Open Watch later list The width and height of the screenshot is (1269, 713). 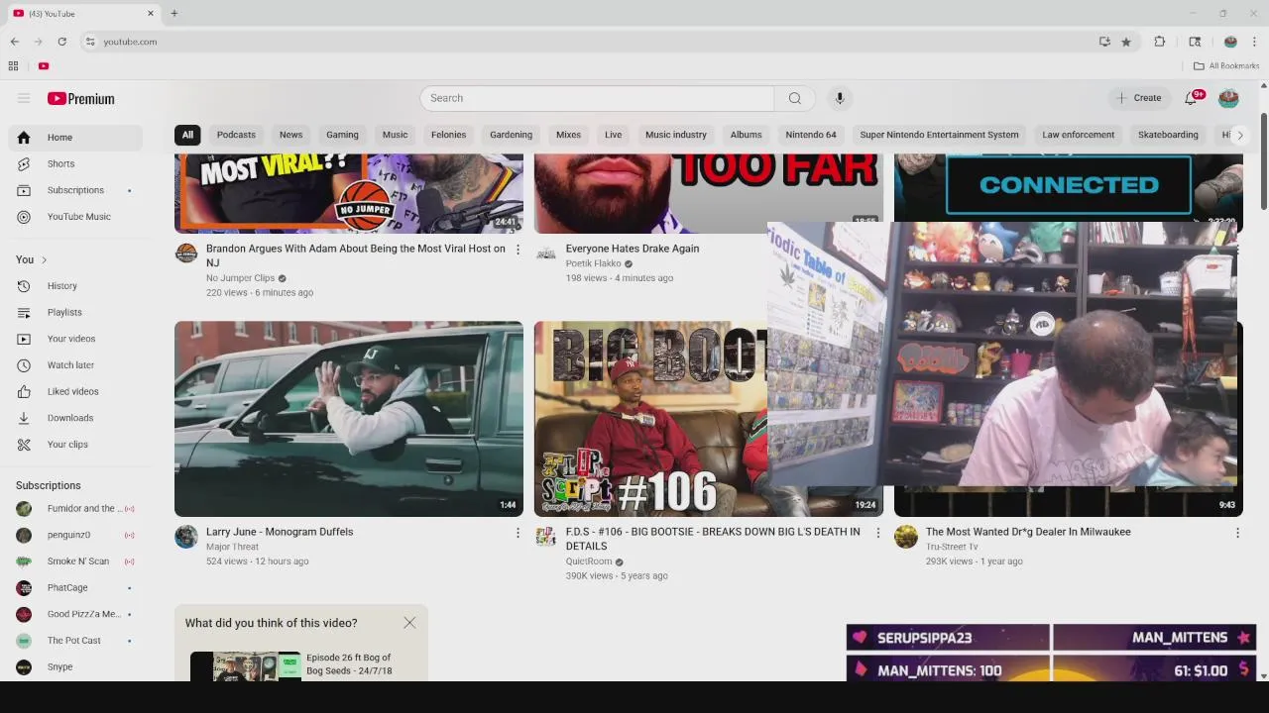click(x=75, y=365)
